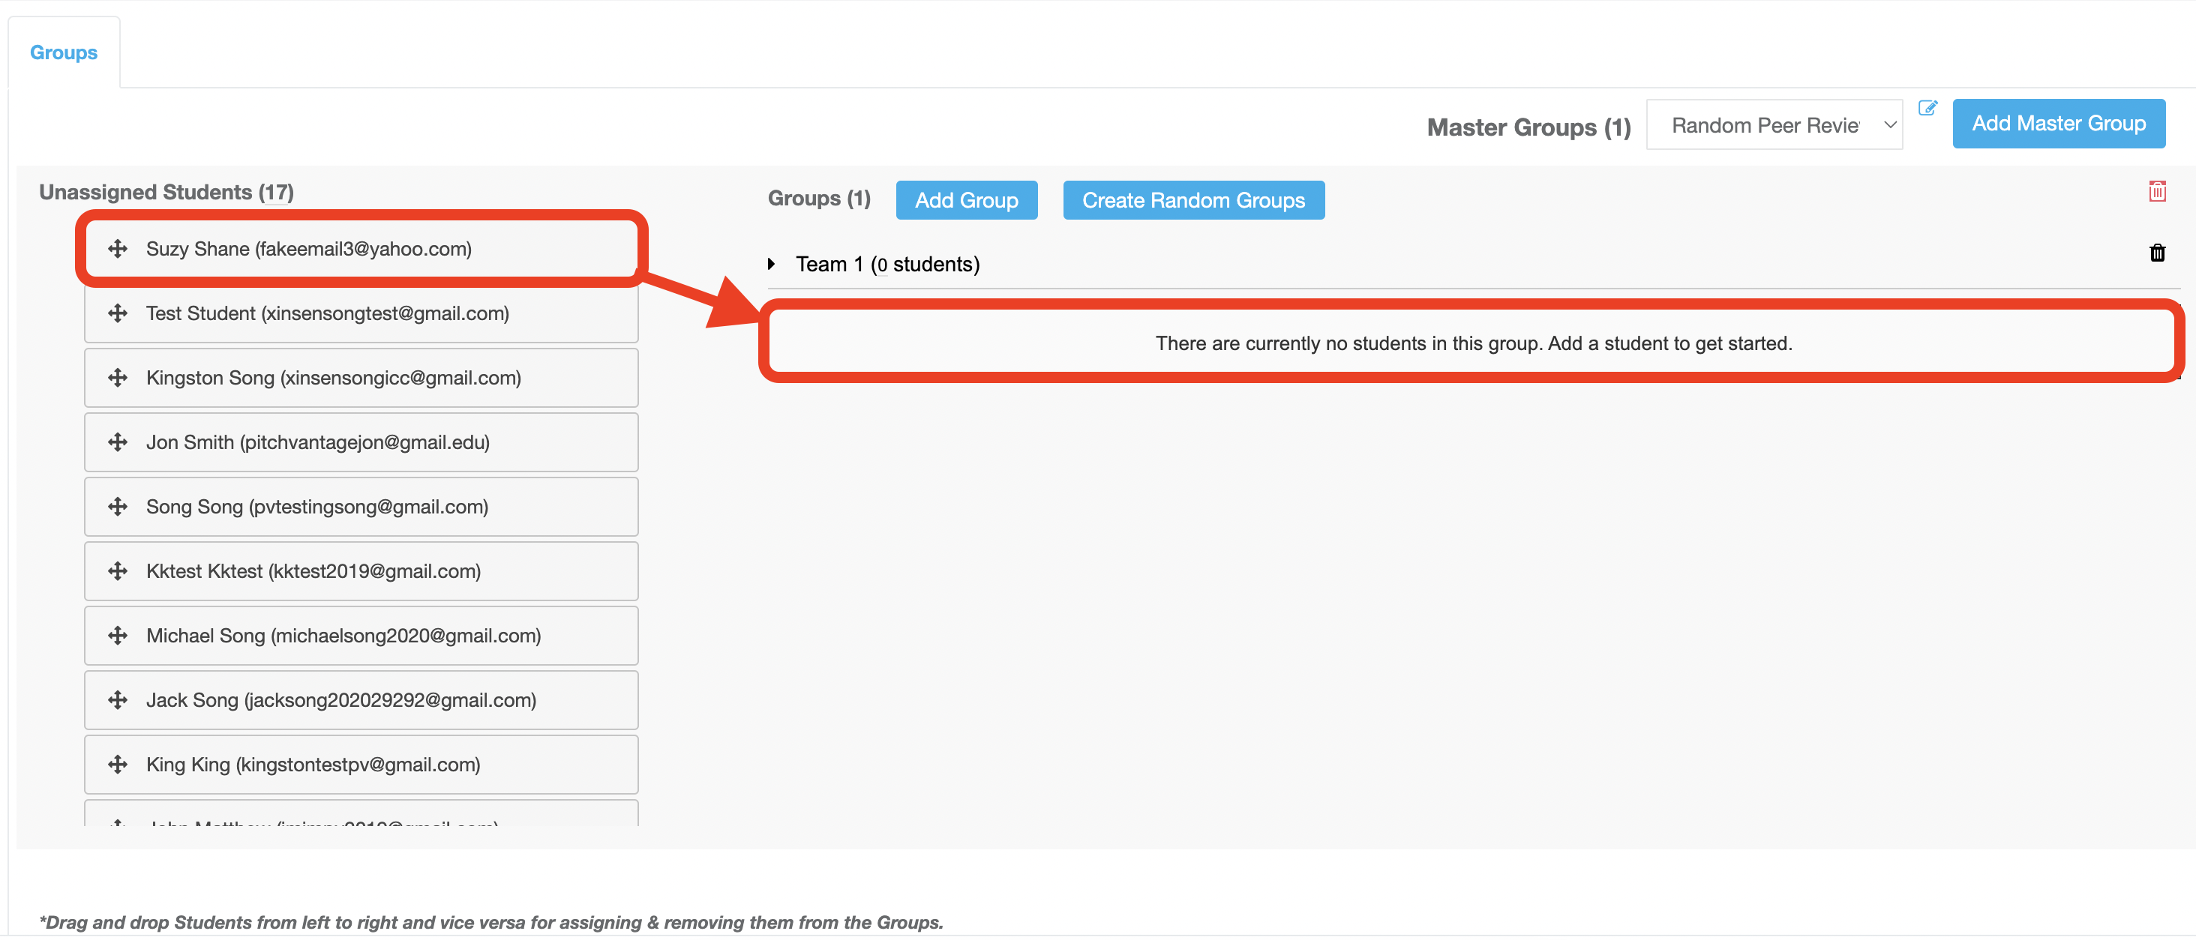This screenshot has width=2196, height=940.
Task: Delete Team 1 using black trash icon
Action: 2157,253
